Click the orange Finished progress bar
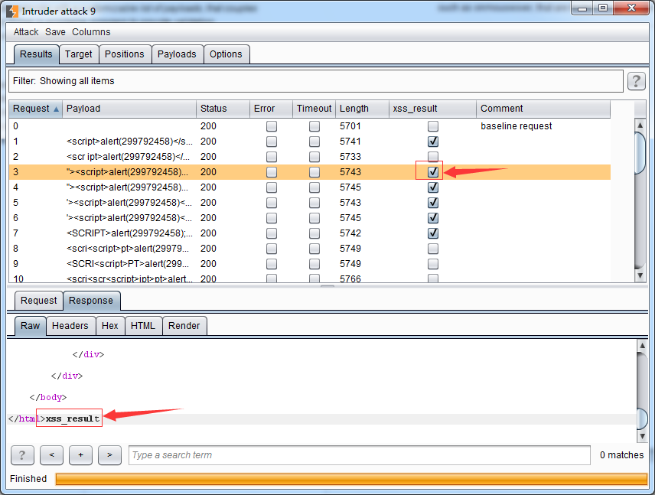The image size is (655, 495). tap(350, 479)
